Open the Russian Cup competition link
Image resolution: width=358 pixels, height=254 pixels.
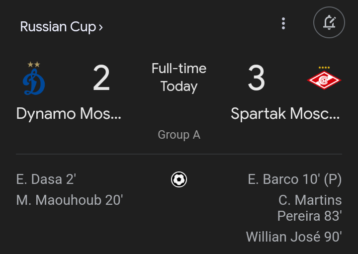click(x=58, y=27)
